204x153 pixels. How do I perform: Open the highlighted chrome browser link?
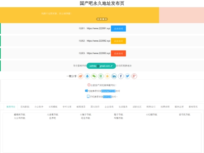(108, 91)
